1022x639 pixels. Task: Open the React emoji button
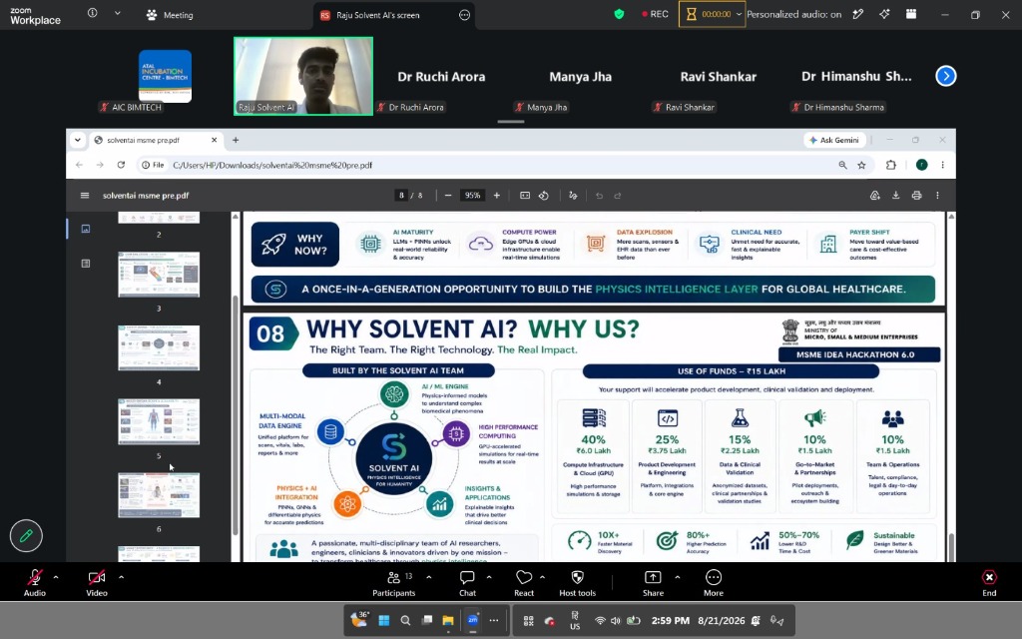point(524,582)
